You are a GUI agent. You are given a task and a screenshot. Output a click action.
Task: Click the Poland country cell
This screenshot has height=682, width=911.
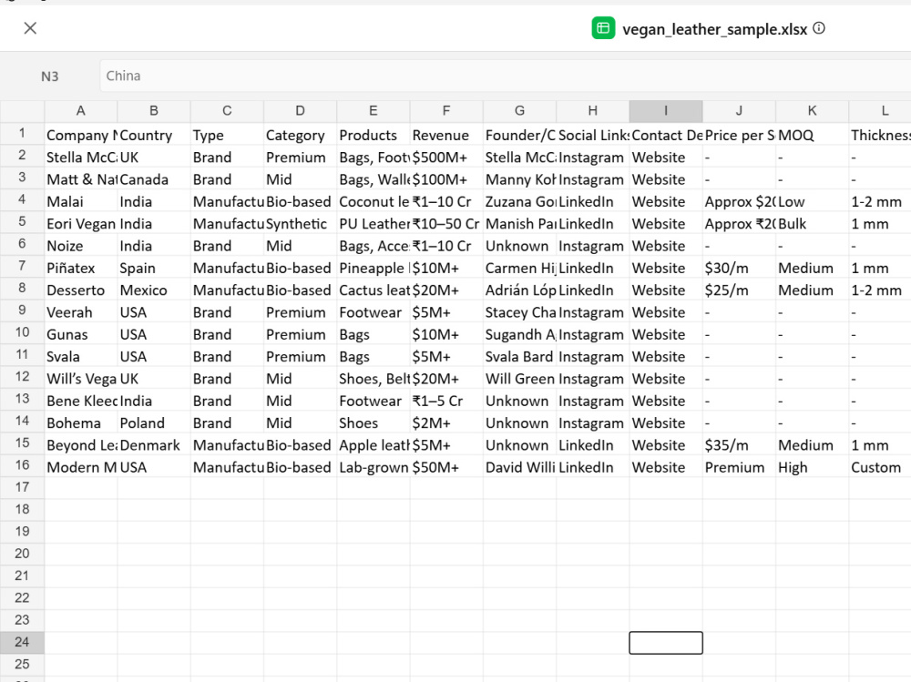[154, 422]
